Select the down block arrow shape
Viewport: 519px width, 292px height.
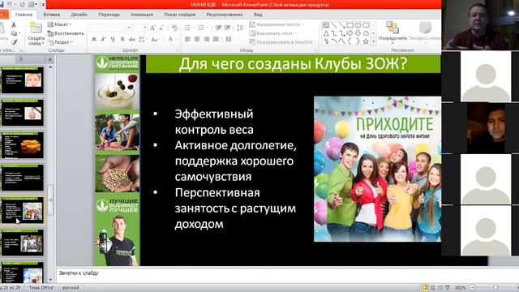[x=358, y=33]
